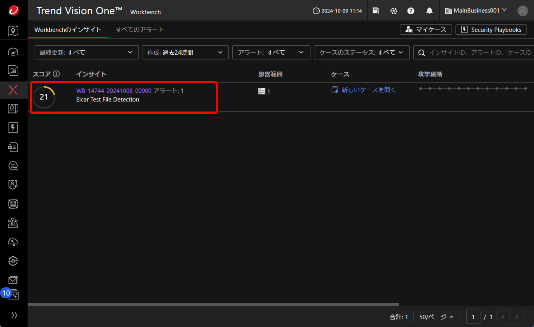
Task: Open the user shield sidebar icon
Action: click(13, 185)
